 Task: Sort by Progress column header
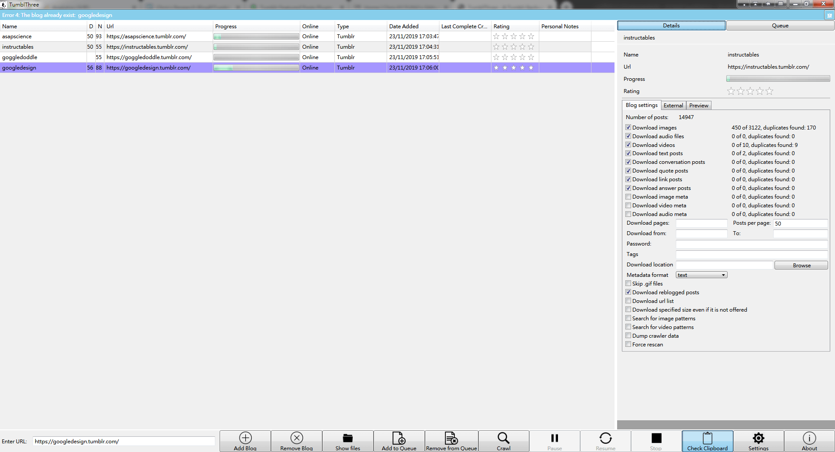click(256, 26)
